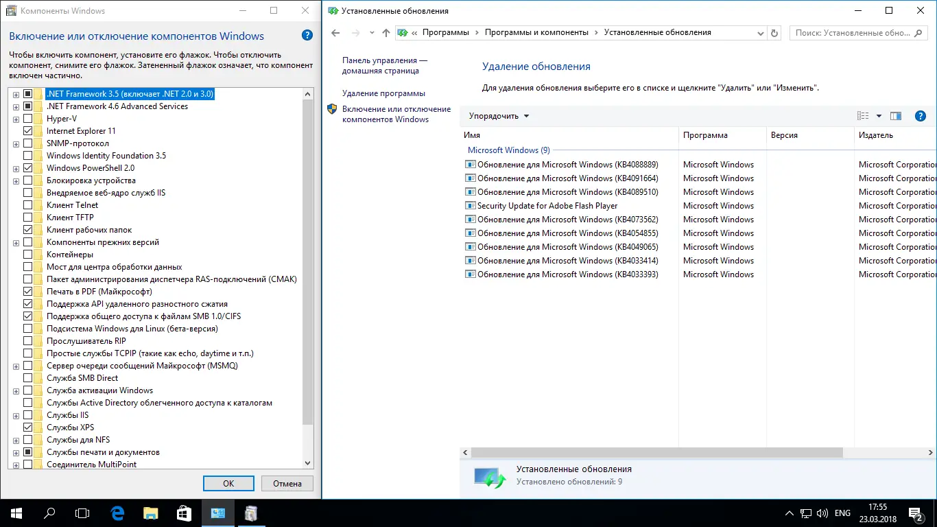Launch Microsoft Edge from taskbar
The width and height of the screenshot is (937, 527).
(118, 513)
